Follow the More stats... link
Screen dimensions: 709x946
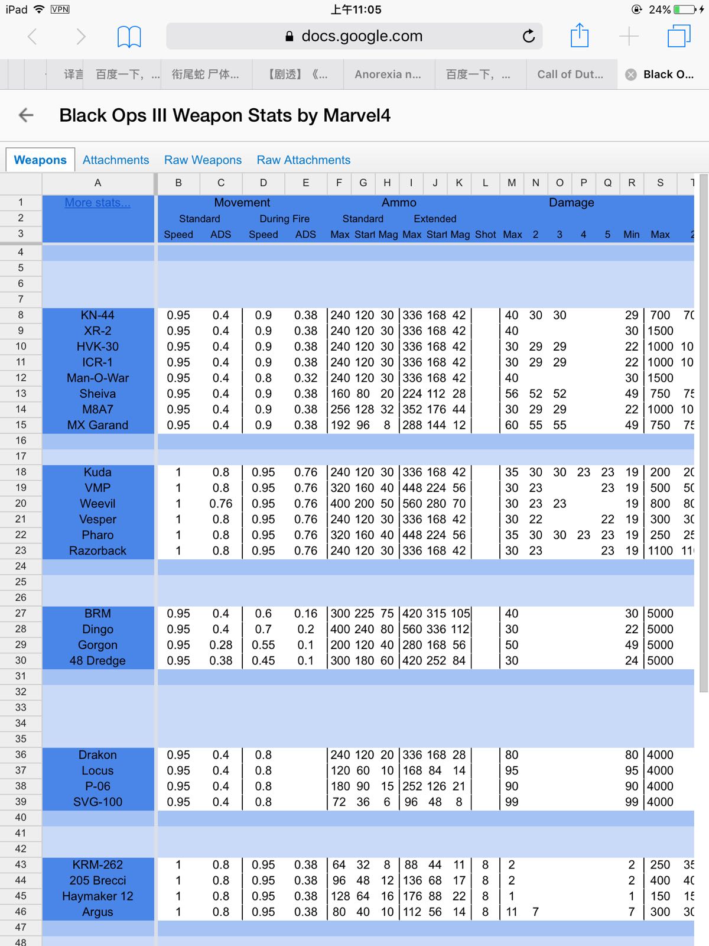coord(97,203)
